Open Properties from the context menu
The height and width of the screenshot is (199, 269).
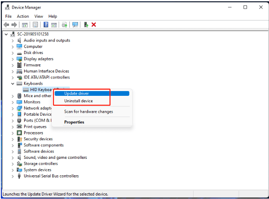pos(74,122)
